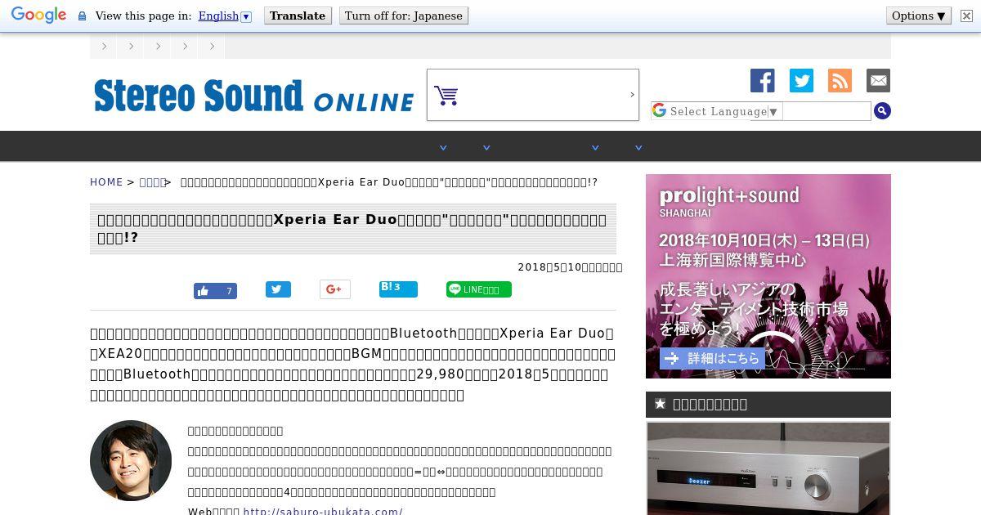
Task: Click the blue arrow ad details button
Action: (x=711, y=359)
